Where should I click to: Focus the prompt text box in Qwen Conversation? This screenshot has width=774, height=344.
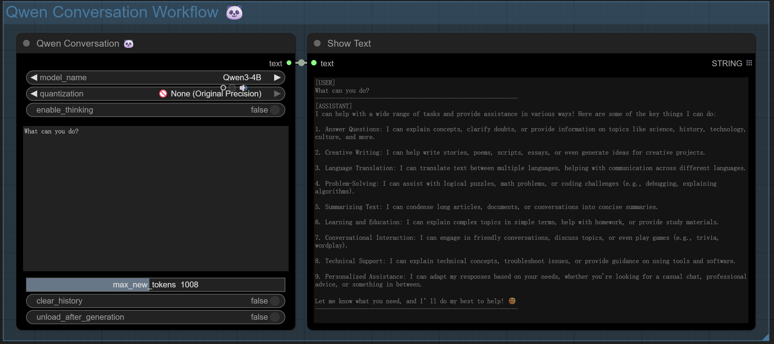pos(156,198)
